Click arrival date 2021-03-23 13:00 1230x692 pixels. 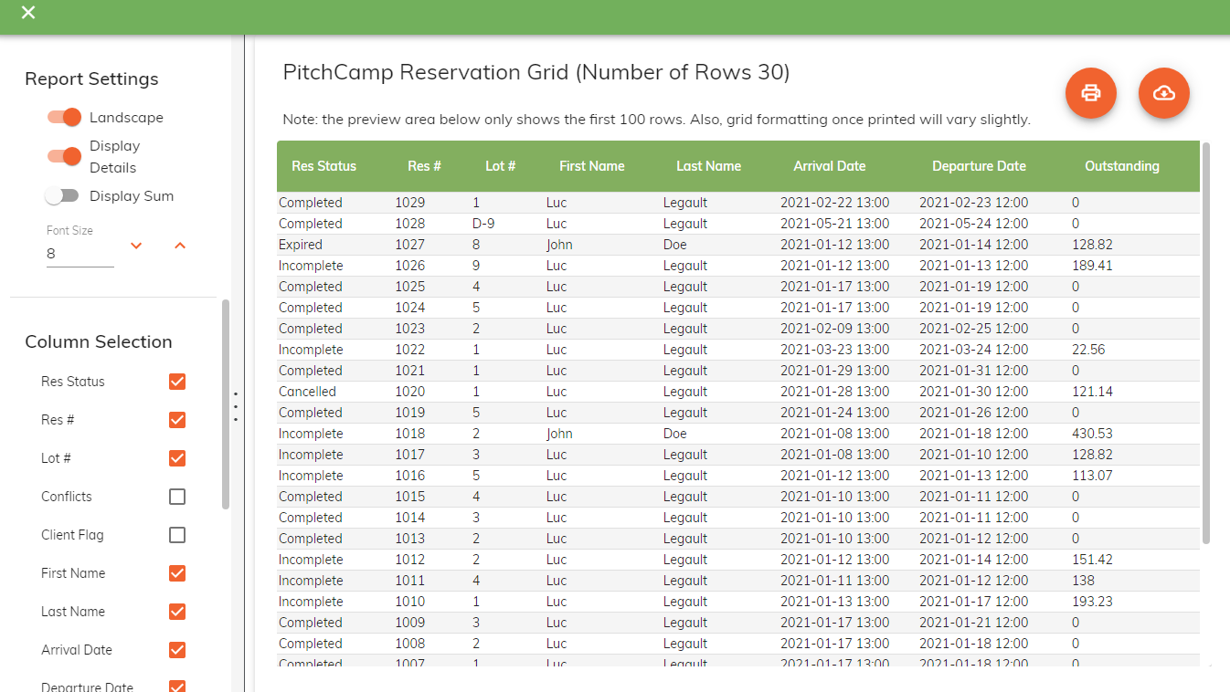pos(835,350)
